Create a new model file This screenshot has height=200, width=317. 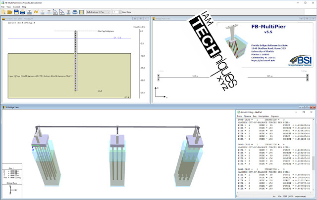click(3, 12)
